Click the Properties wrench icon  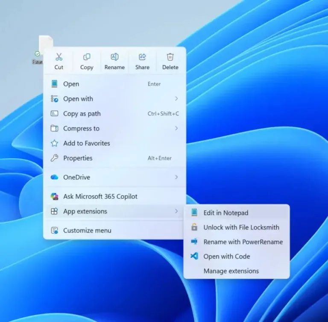tap(54, 158)
